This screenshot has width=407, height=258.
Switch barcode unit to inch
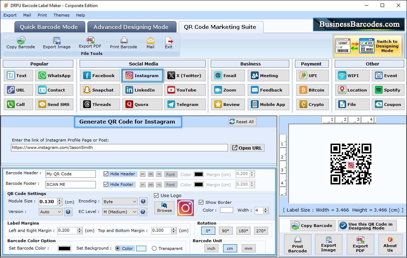(x=211, y=248)
